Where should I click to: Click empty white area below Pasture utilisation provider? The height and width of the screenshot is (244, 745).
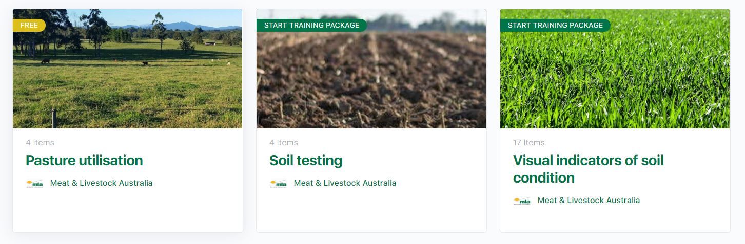pos(127,212)
